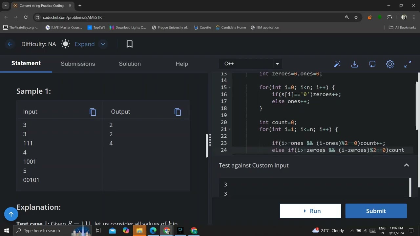This screenshot has height=236, width=420.
Task: Open the browser profile avatar
Action: (404, 17)
